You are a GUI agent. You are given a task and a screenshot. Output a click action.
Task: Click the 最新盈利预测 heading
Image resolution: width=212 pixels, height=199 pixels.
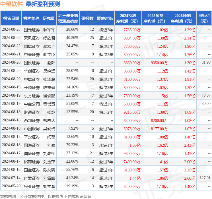[x=43, y=4]
